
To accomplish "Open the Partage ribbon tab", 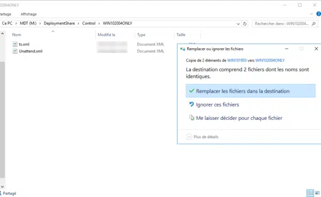I will [x=5, y=14].
